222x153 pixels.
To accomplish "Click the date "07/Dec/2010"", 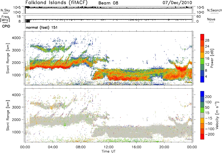I will point(177,2).
